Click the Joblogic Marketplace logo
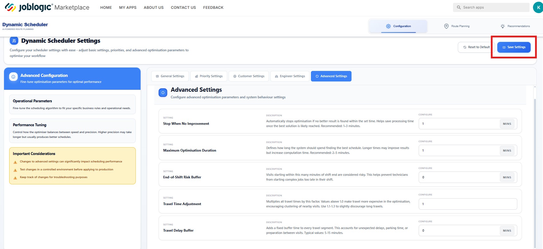The width and height of the screenshot is (543, 249). pos(47,7)
